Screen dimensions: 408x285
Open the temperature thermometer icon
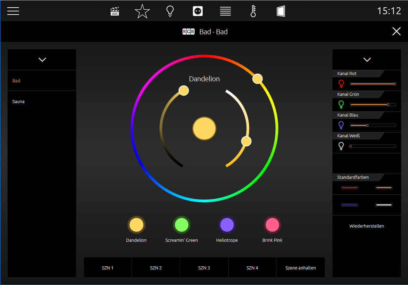[x=253, y=11]
